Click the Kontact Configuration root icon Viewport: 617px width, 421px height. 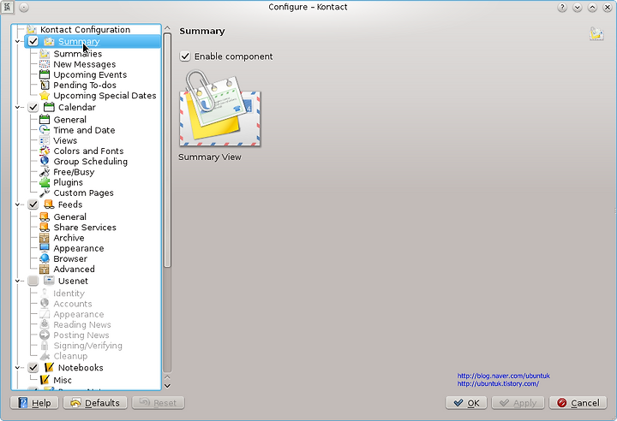[32, 30]
